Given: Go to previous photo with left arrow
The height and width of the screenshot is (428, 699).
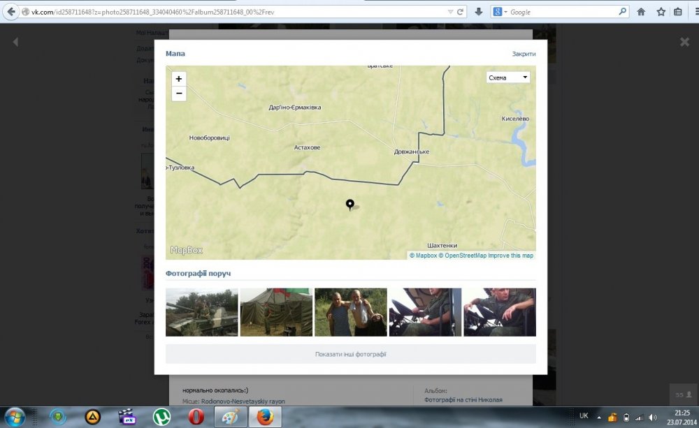Looking at the screenshot, I should (x=15, y=42).
